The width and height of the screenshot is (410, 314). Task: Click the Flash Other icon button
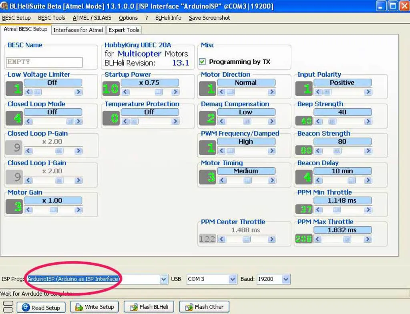pyautogui.click(x=204, y=307)
